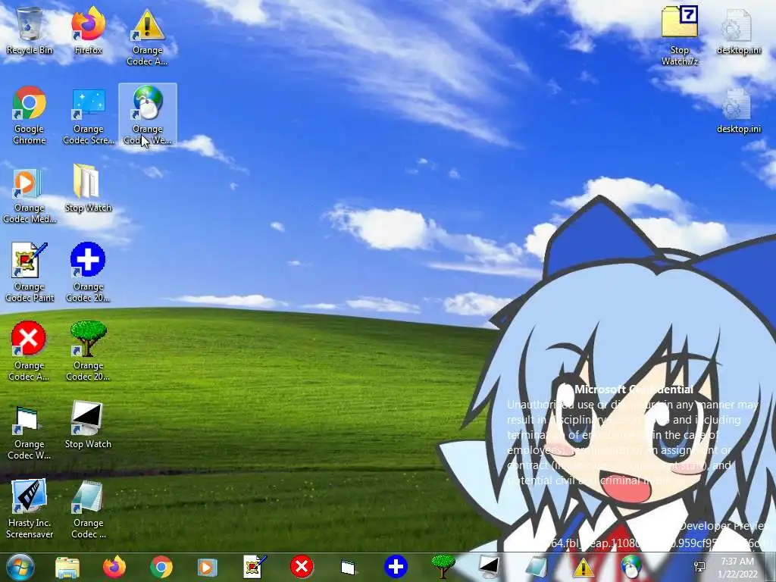Select the Firefox shortcut on the desktop

(x=88, y=31)
